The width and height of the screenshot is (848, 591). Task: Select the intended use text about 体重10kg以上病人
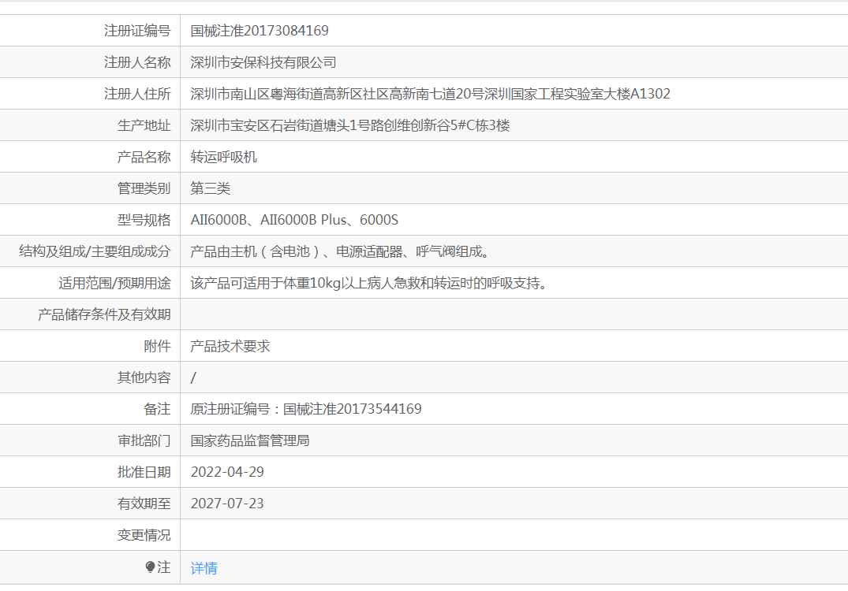click(369, 283)
